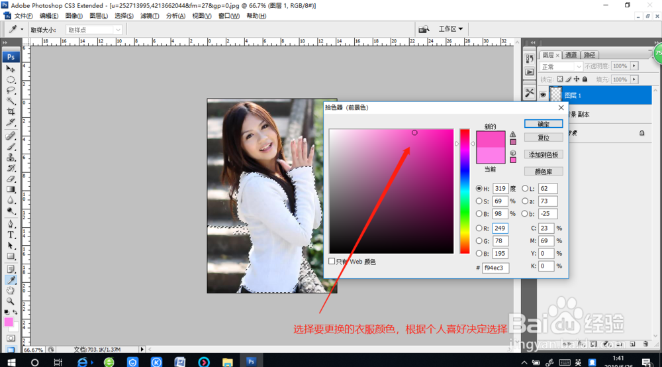Enable the Only Web Colors checkbox
This screenshot has height=367, width=662.
click(332, 261)
